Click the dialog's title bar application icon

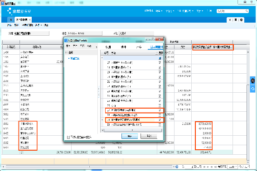click(x=66, y=40)
